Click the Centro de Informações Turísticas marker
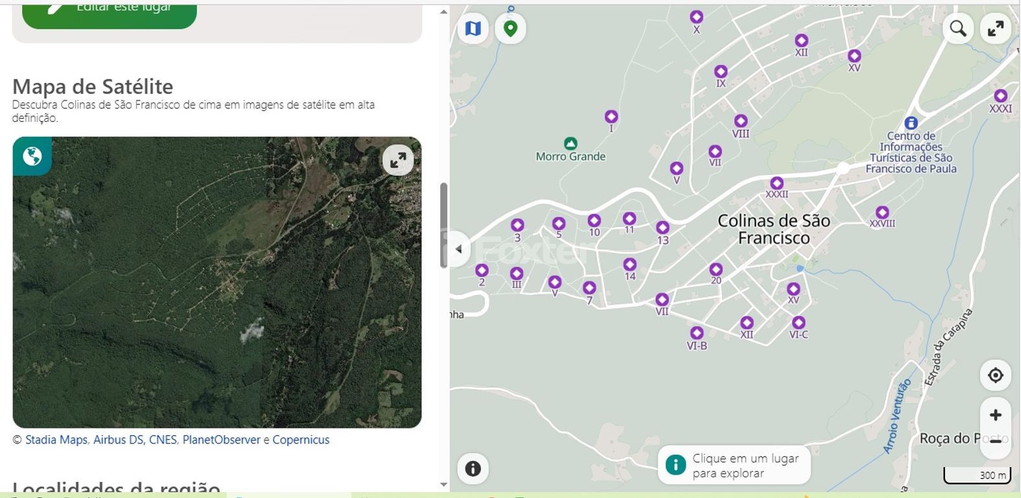The width and height of the screenshot is (1021, 498). (911, 123)
